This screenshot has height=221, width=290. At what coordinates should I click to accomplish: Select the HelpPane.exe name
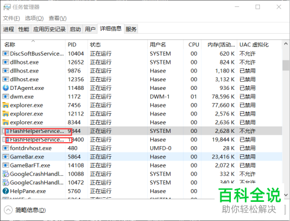(28, 191)
